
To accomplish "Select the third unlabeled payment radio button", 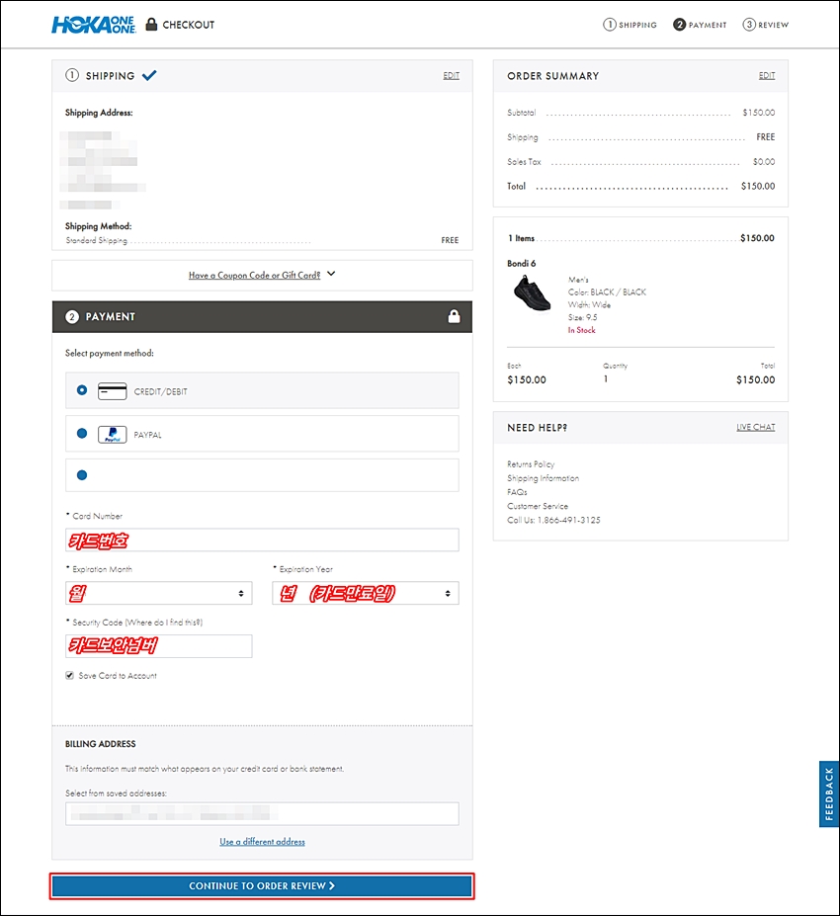I will click(x=82, y=475).
